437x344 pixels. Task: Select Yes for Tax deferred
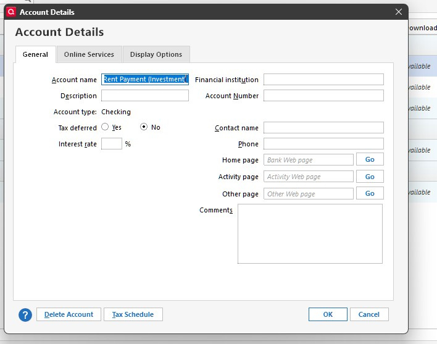[x=105, y=127]
